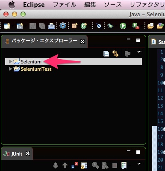Click the Open Type folder icon

150,26
